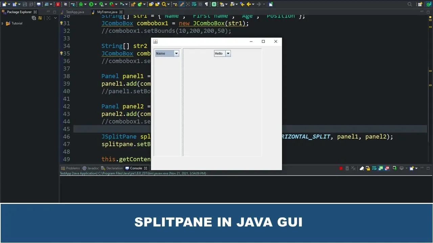Open the Package Explorer View Menu chevron
This screenshot has width=433, height=243.
click(55, 18)
